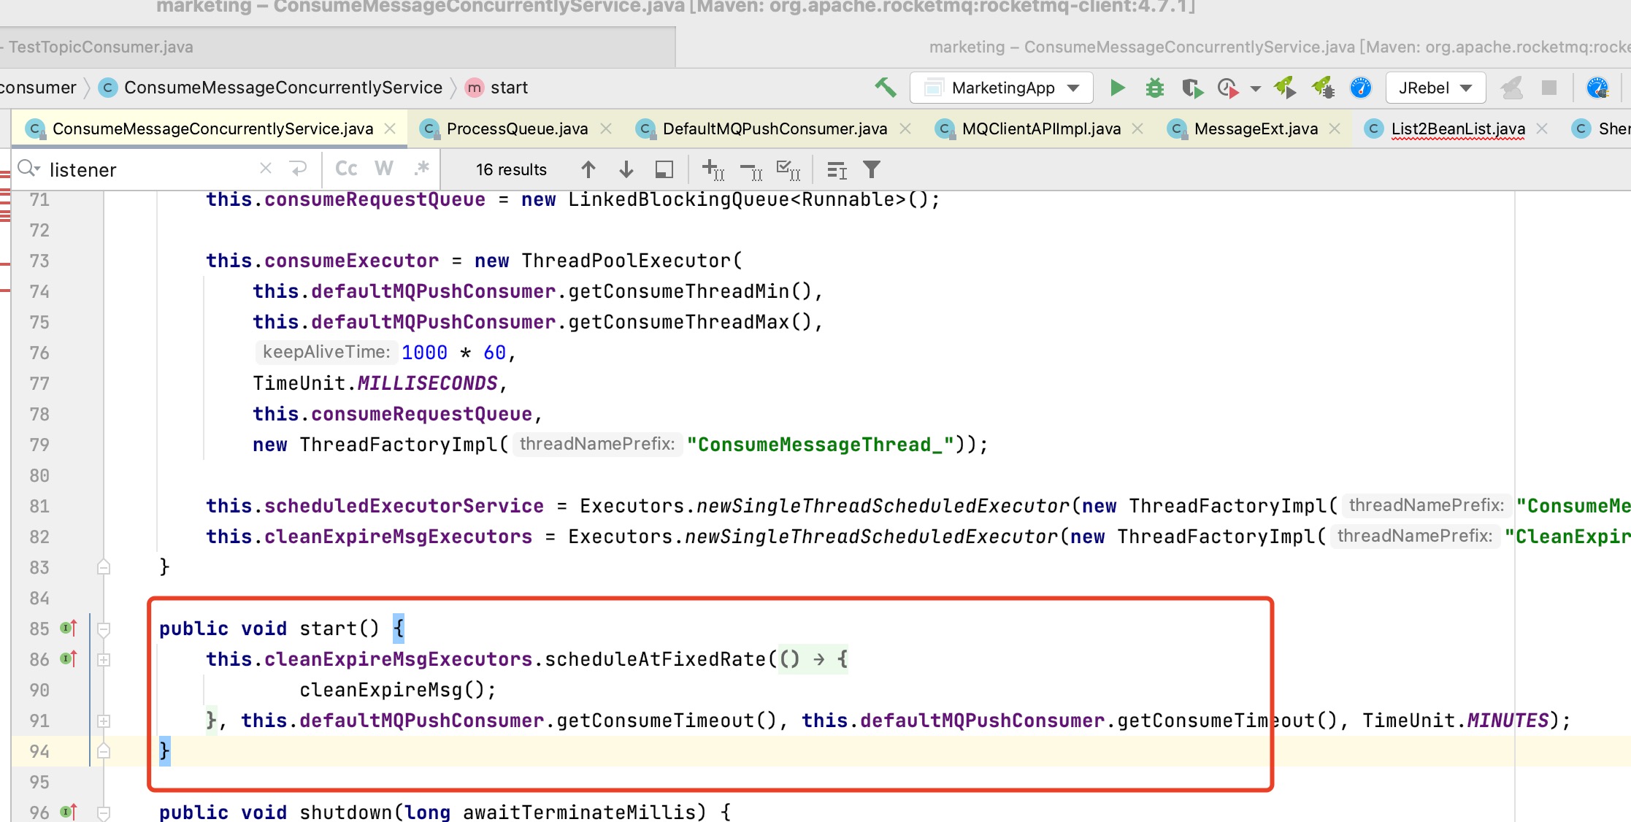Toggle Words (W) search option
Viewport: 1631px width, 822px height.
coord(384,169)
